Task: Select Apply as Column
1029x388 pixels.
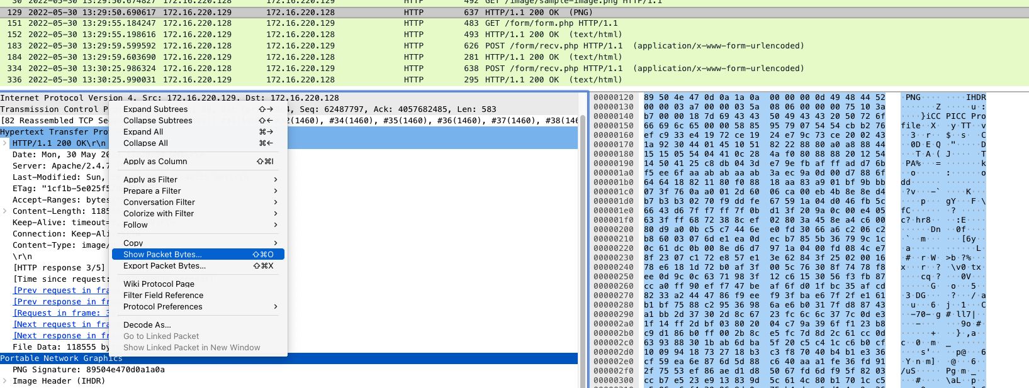Action: (x=155, y=162)
